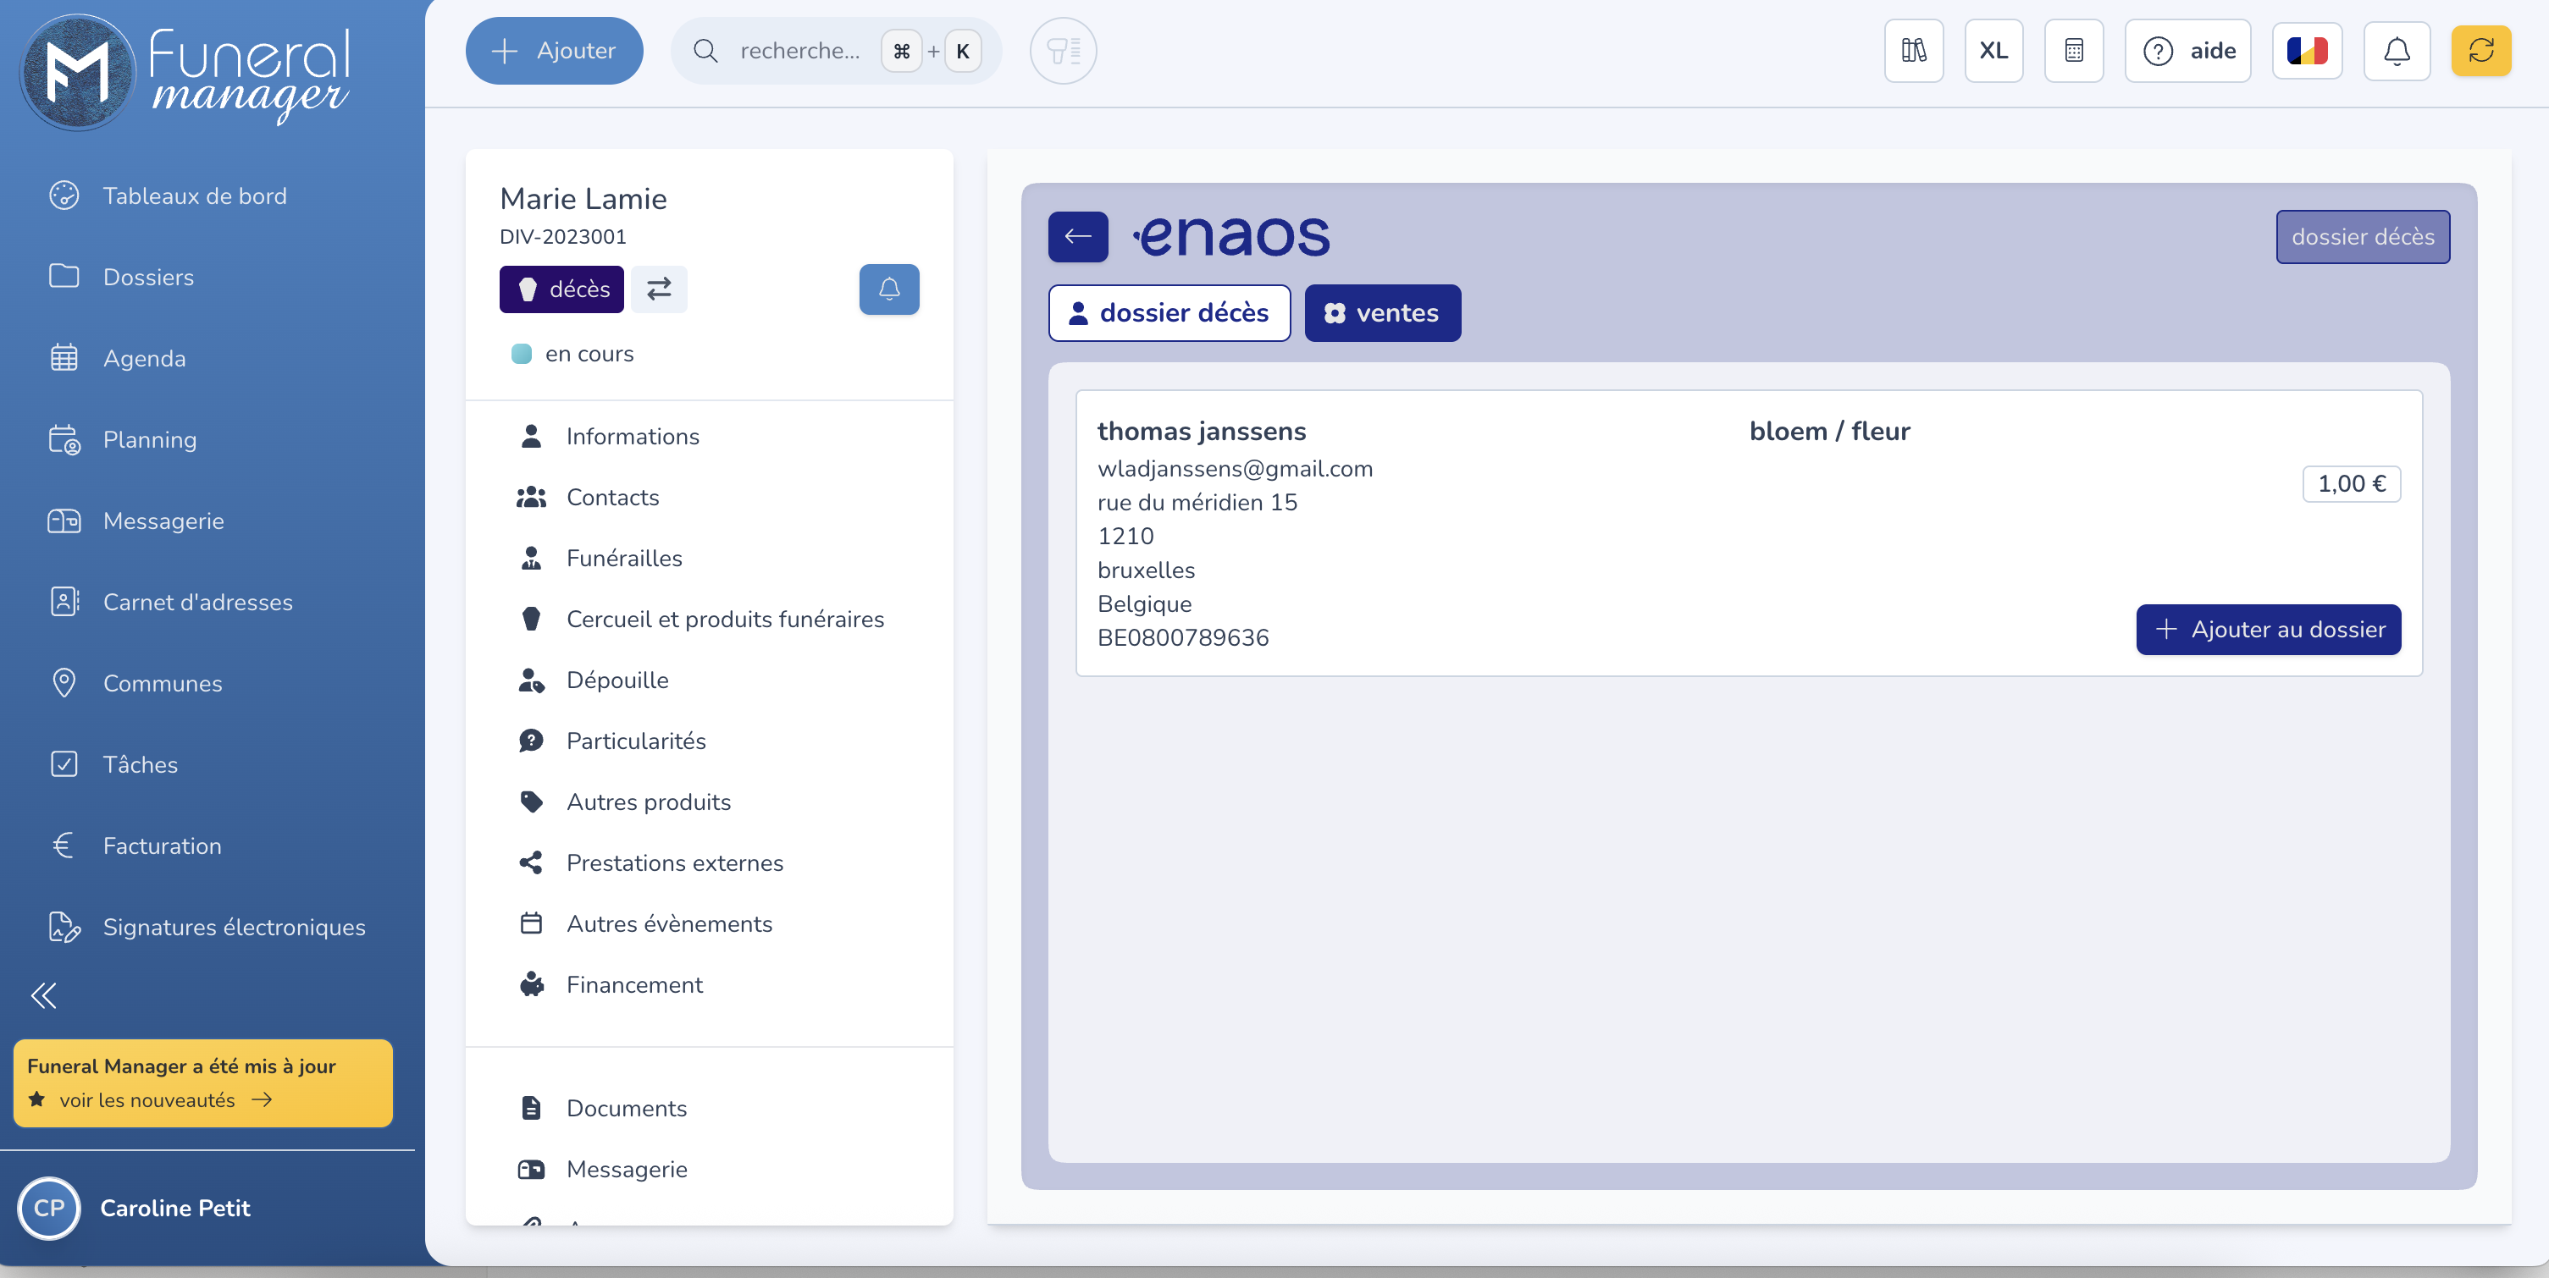This screenshot has height=1278, width=2549.
Task: Switch to the ventes tab
Action: pyautogui.click(x=1381, y=313)
